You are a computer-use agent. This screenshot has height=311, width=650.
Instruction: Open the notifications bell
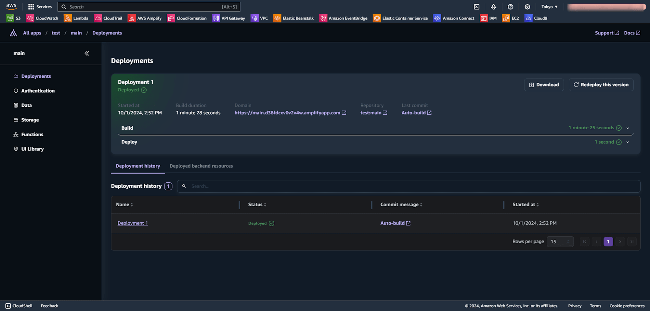point(493,7)
